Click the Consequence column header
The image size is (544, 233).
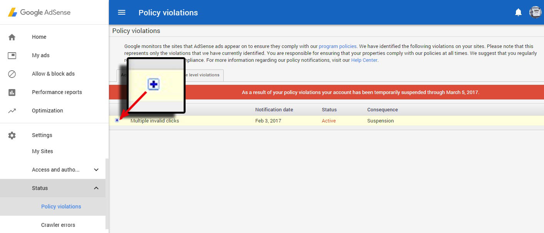[x=383, y=110]
